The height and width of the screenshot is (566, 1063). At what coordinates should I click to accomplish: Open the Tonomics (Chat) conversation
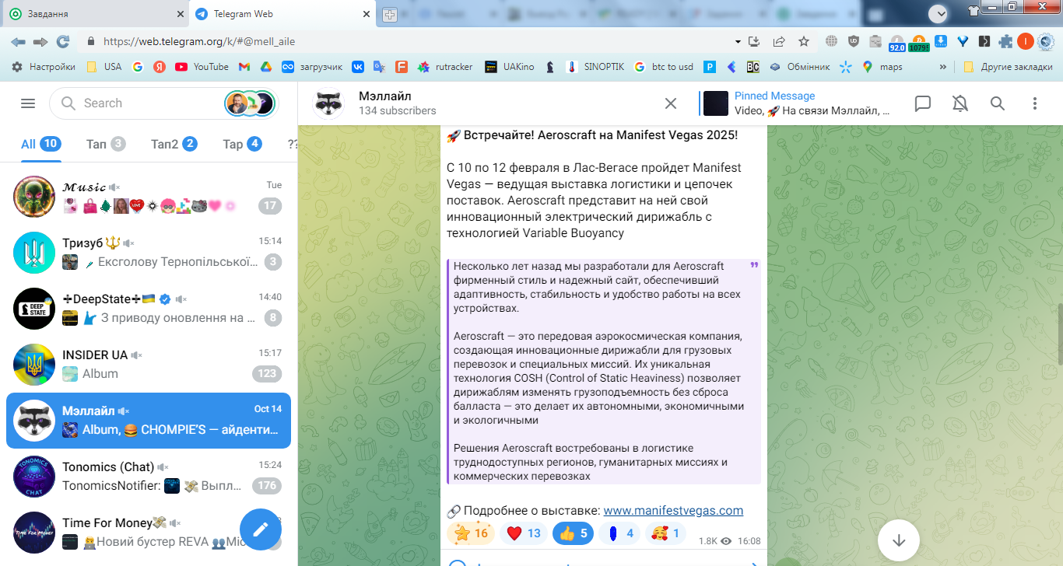pos(149,477)
